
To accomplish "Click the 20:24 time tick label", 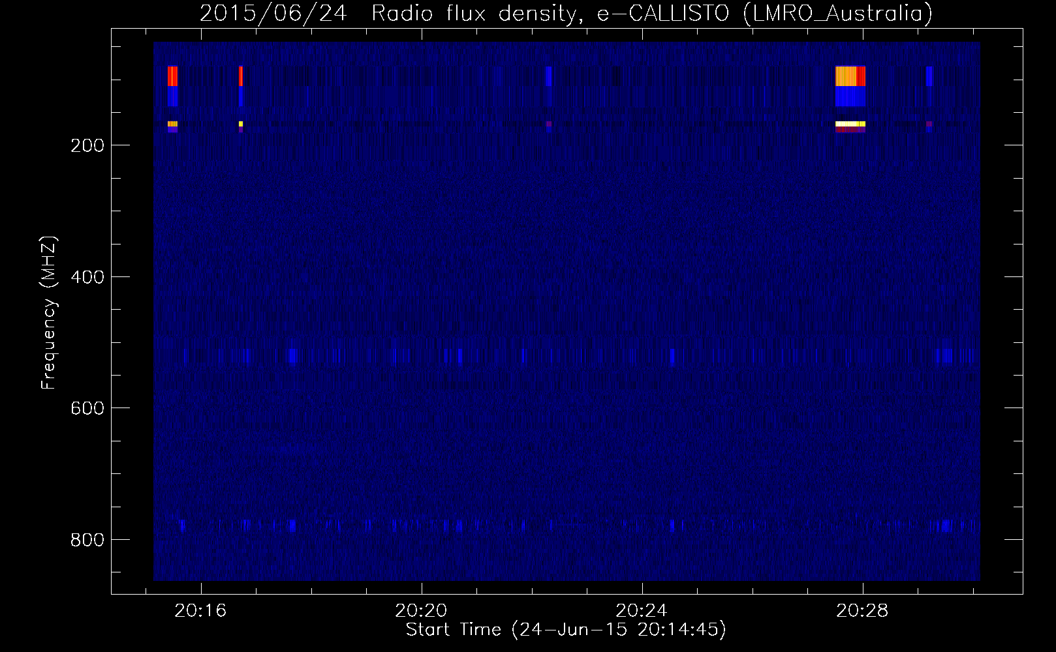I will [642, 610].
